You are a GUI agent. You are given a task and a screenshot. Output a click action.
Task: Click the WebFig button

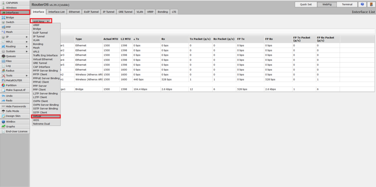(x=326, y=4)
